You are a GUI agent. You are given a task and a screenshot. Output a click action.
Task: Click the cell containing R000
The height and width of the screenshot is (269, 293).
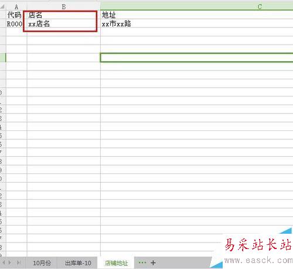click(x=16, y=23)
